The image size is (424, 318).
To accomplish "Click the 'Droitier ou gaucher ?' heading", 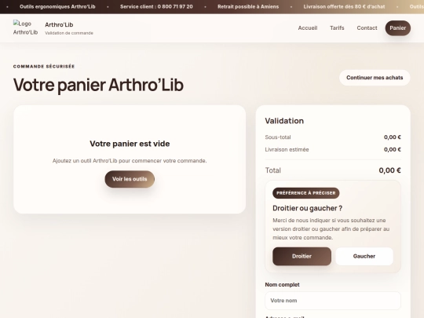I will (307, 208).
